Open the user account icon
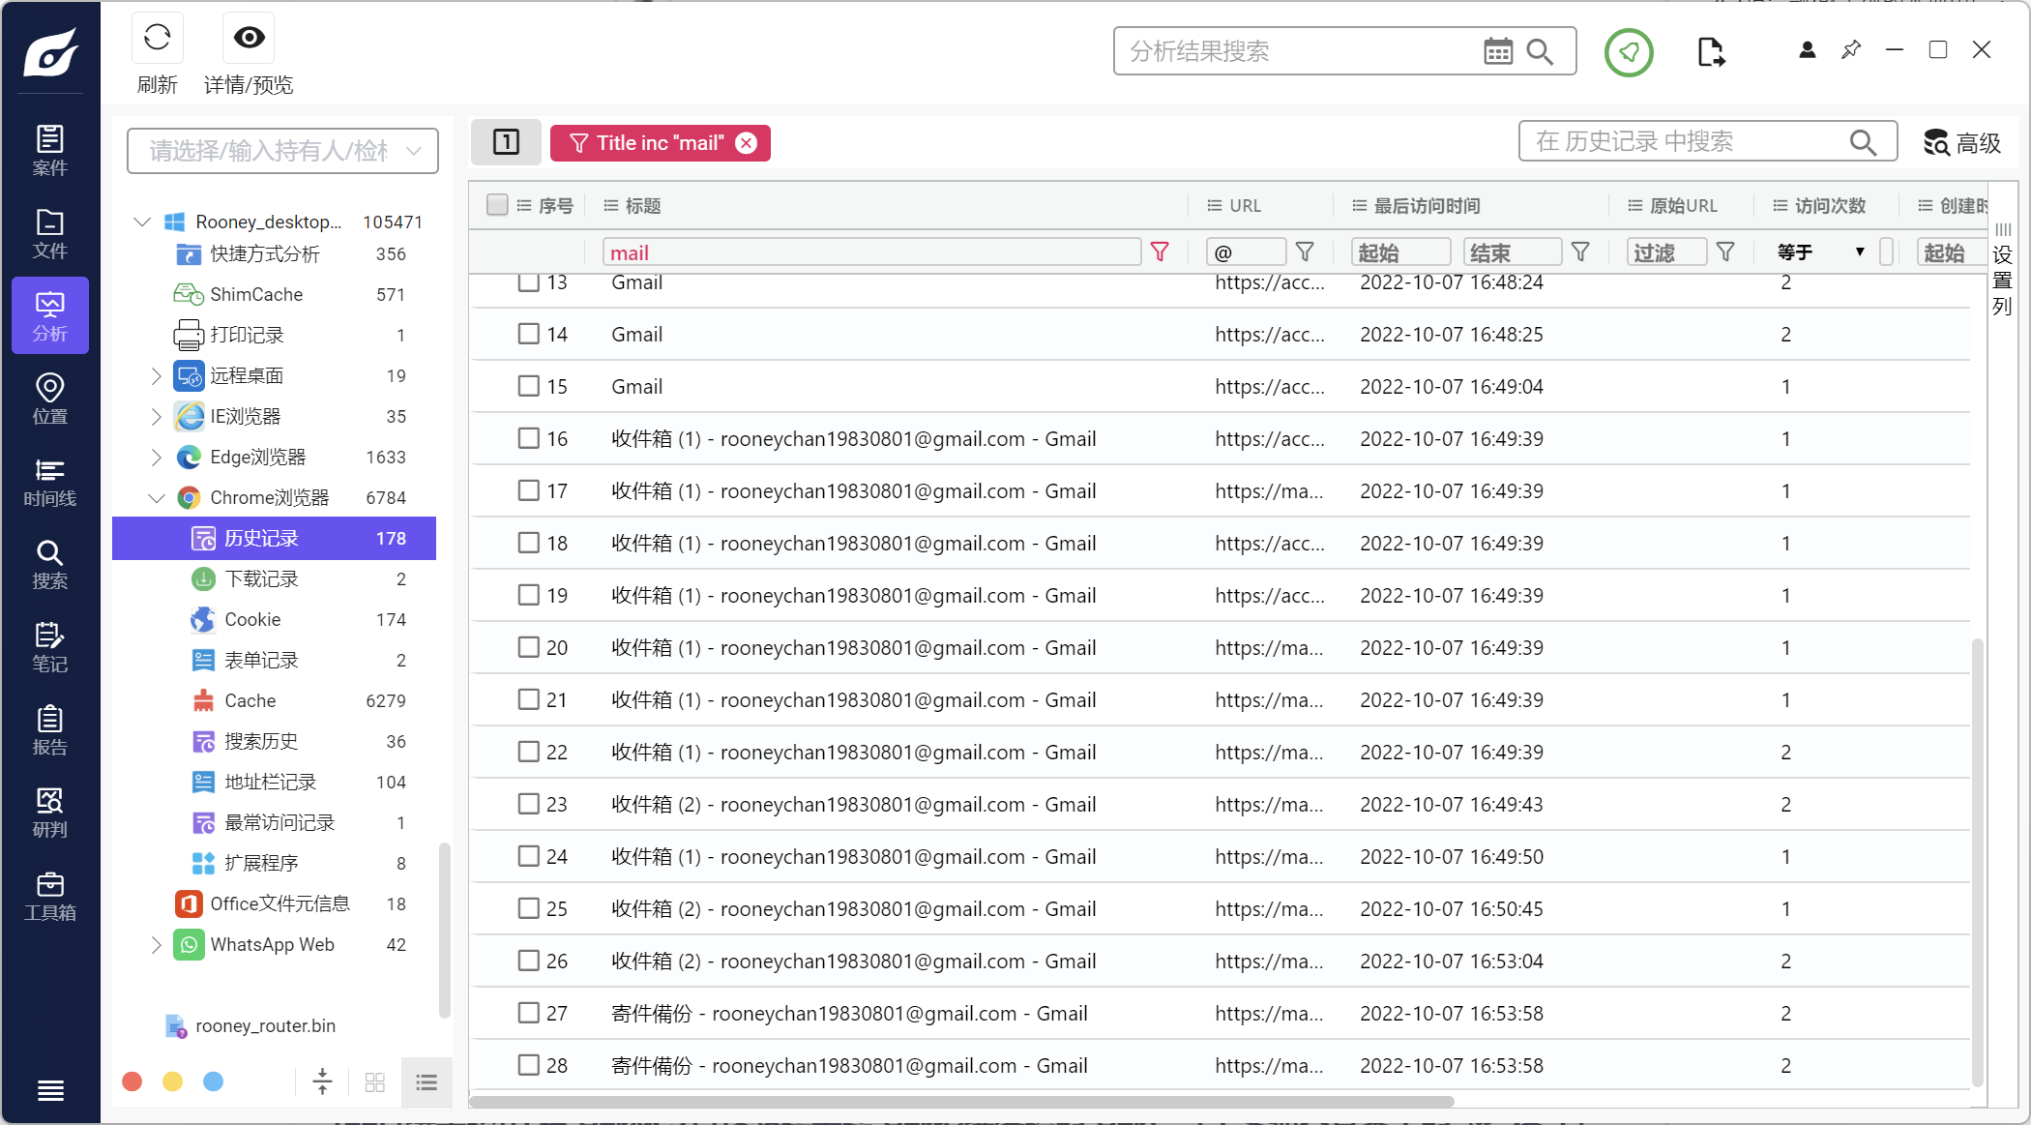 (1807, 50)
